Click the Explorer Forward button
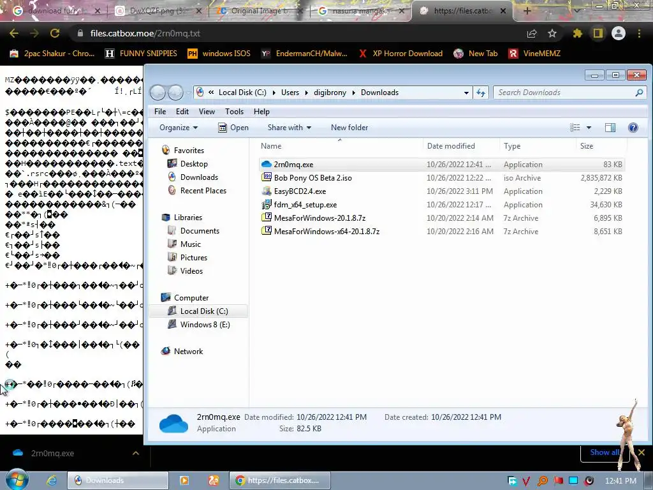 [175, 93]
